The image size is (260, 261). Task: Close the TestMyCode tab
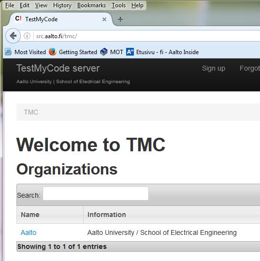[x=104, y=19]
